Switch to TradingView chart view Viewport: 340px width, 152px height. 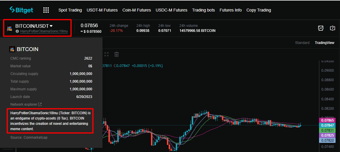click(x=325, y=43)
